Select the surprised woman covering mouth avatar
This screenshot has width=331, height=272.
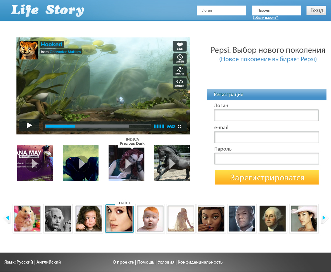coord(211,219)
